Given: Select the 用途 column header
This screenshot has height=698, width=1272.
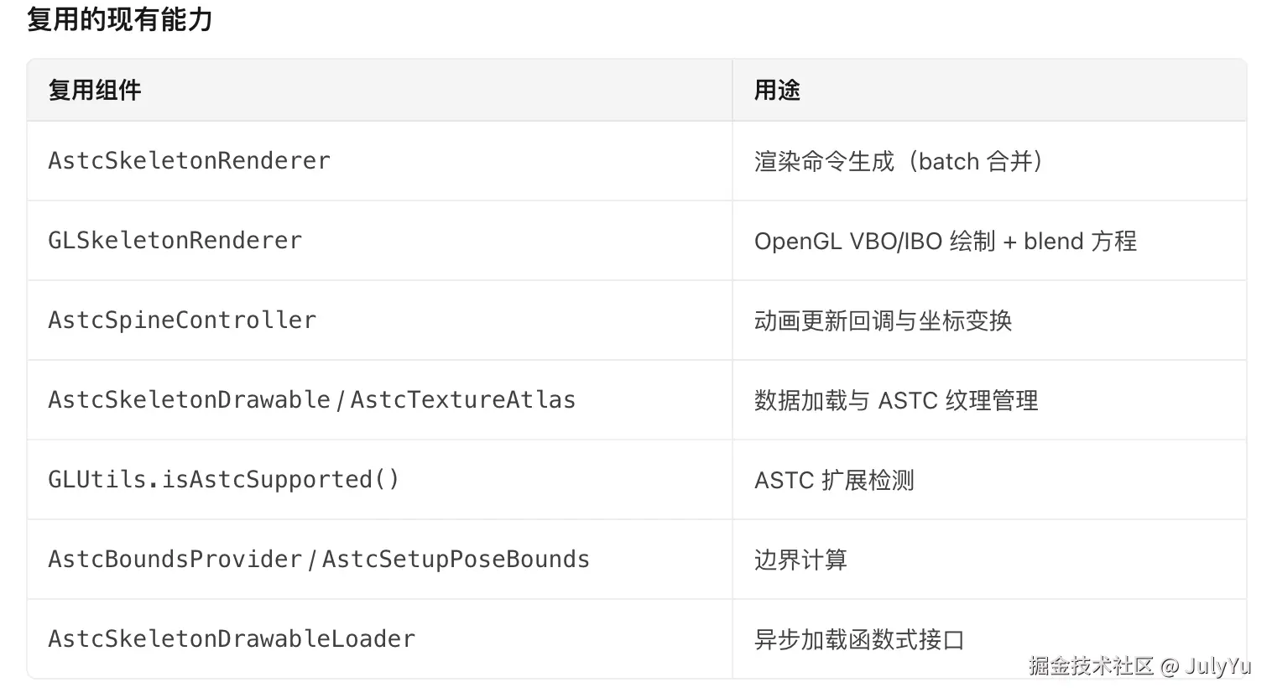Looking at the screenshot, I should [777, 90].
